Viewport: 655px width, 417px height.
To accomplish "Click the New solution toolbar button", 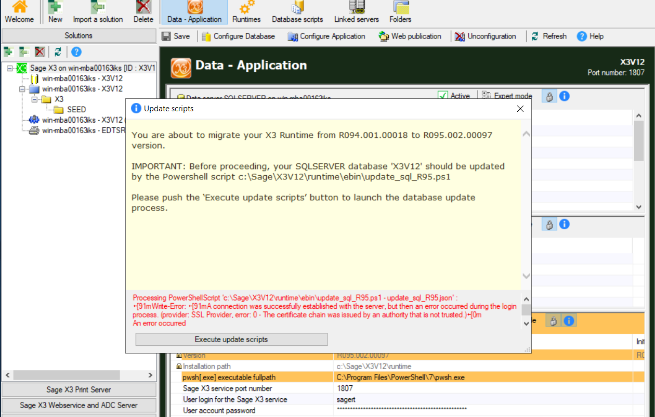I will click(x=55, y=12).
